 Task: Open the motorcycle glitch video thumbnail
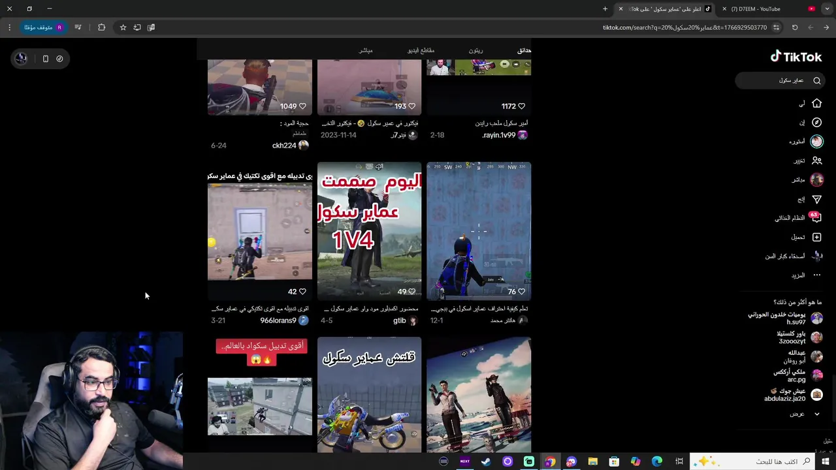370,394
